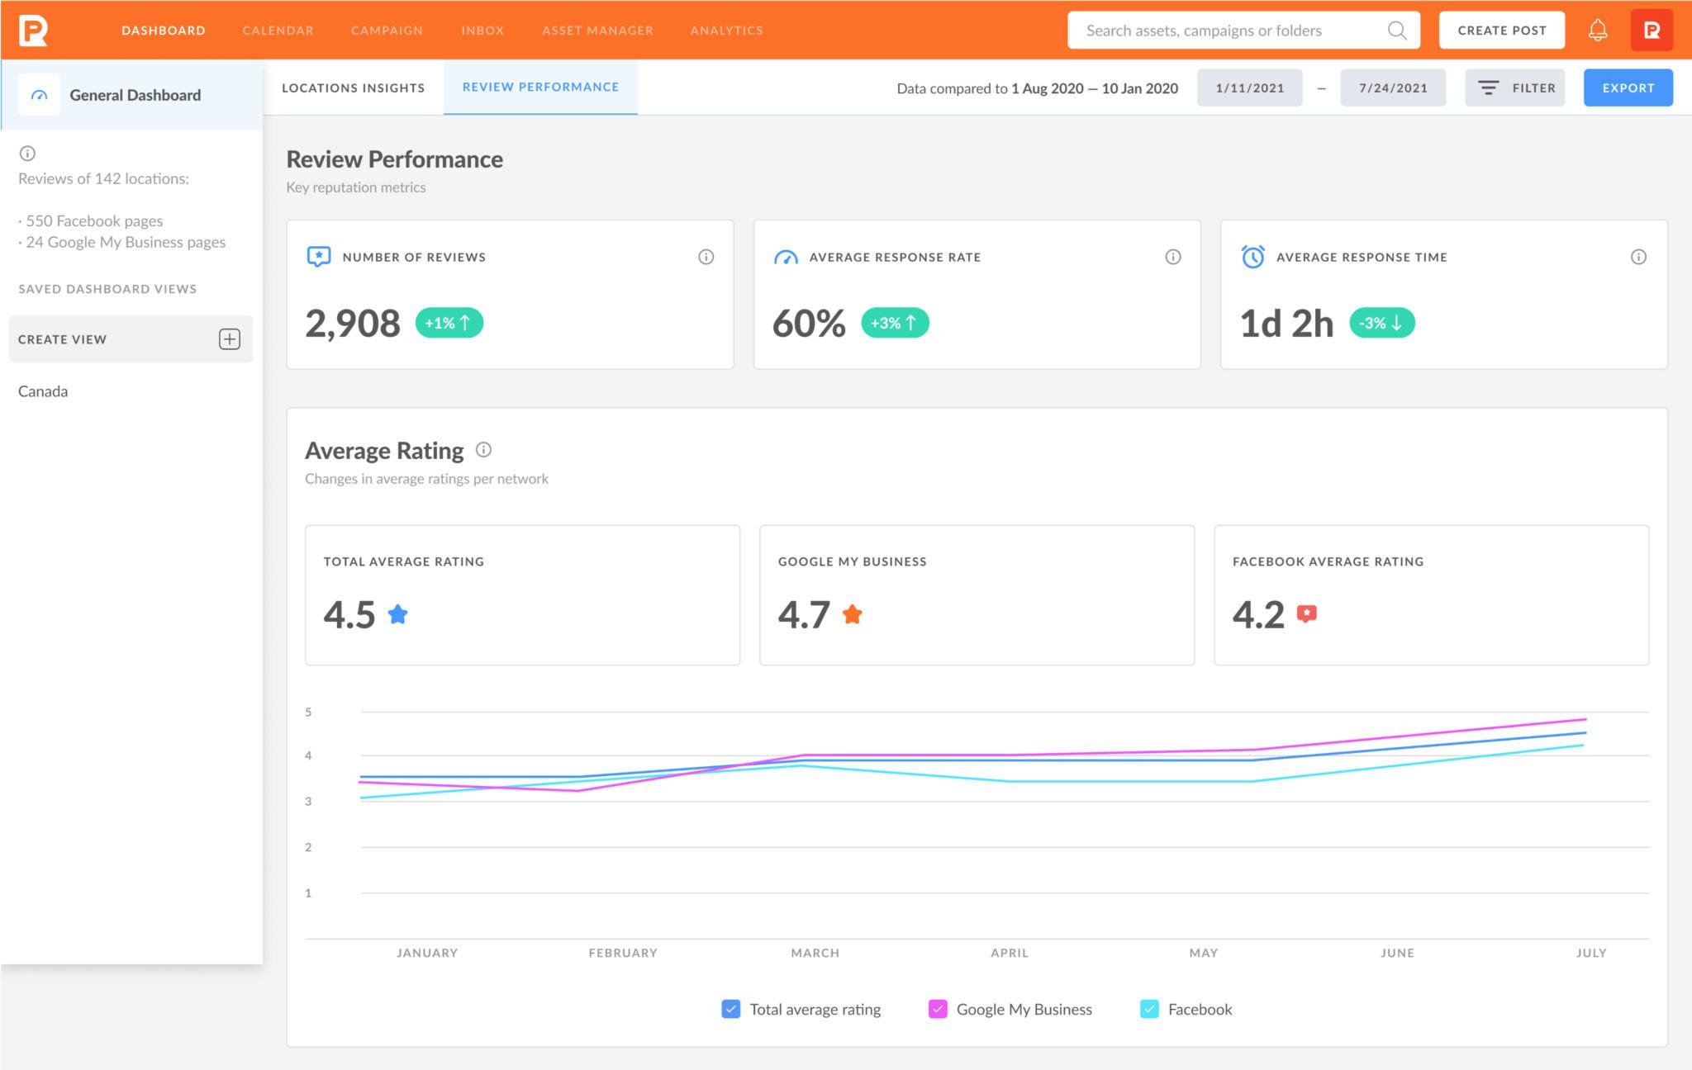Open the end date picker 7/24/2021
The height and width of the screenshot is (1070, 1692).
coord(1393,88)
